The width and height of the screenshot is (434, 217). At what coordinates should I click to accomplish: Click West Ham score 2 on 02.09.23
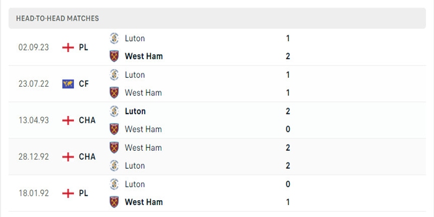[x=288, y=56]
